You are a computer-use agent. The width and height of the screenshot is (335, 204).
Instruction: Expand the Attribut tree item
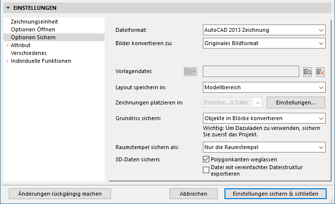tap(7, 45)
